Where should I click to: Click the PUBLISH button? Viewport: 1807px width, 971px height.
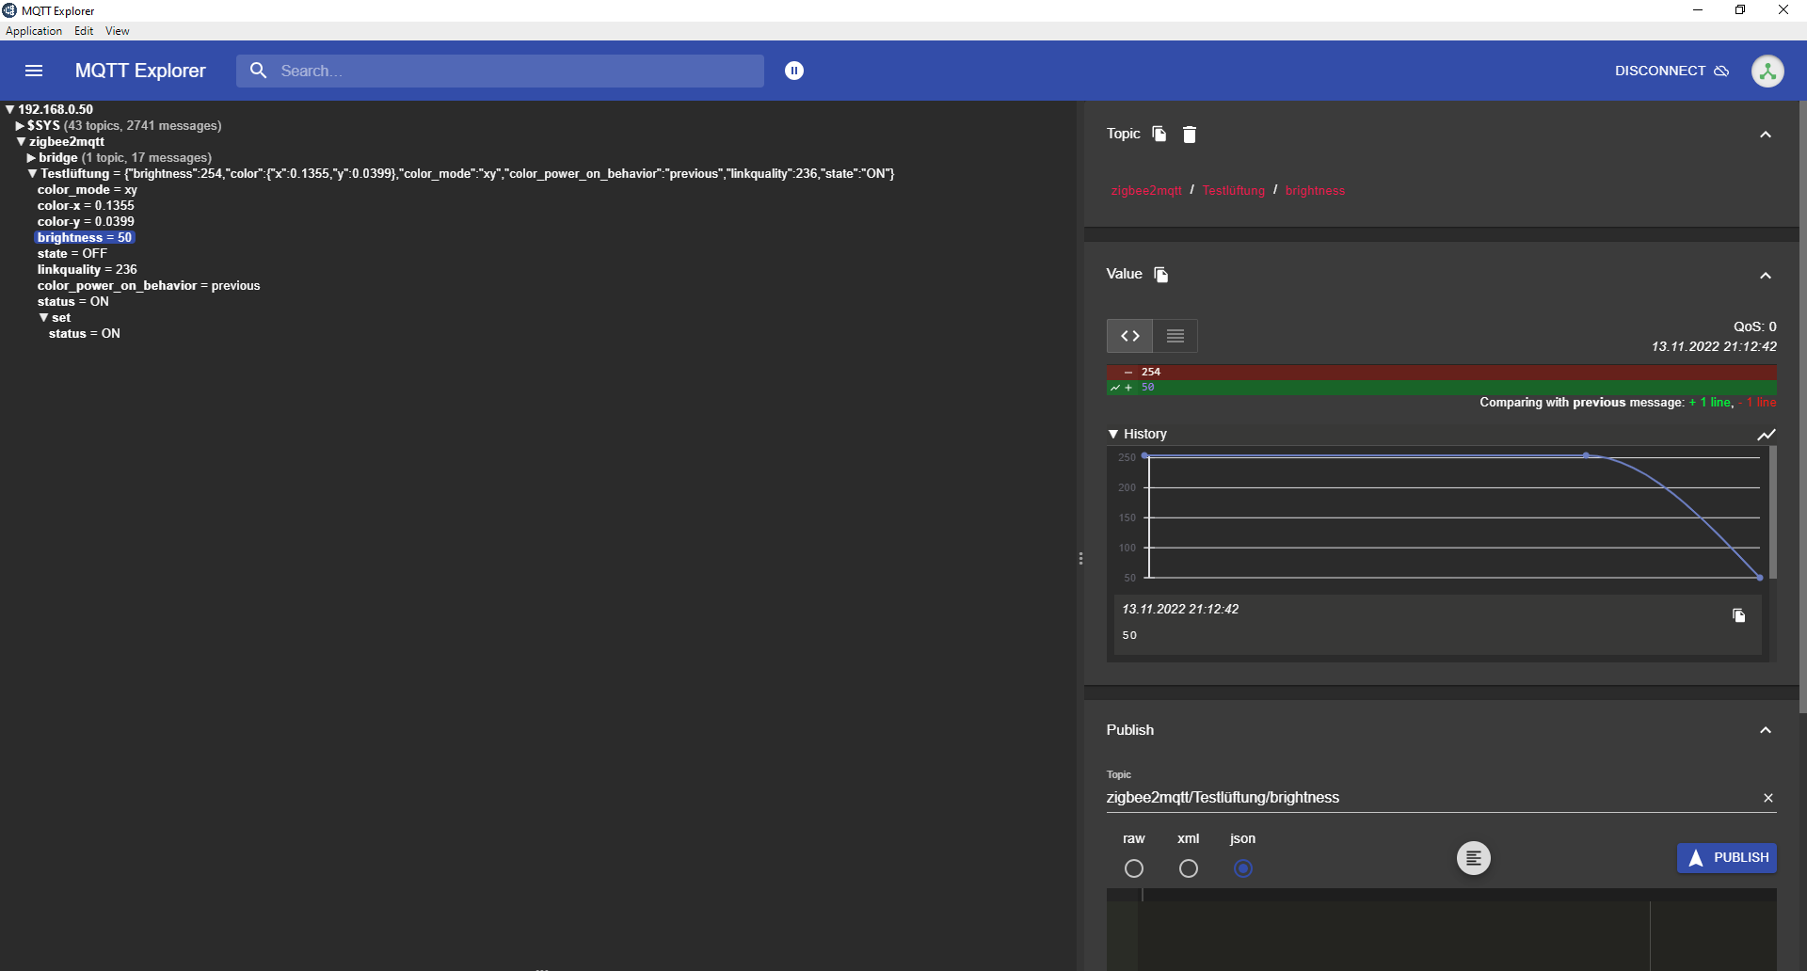pos(1727,857)
